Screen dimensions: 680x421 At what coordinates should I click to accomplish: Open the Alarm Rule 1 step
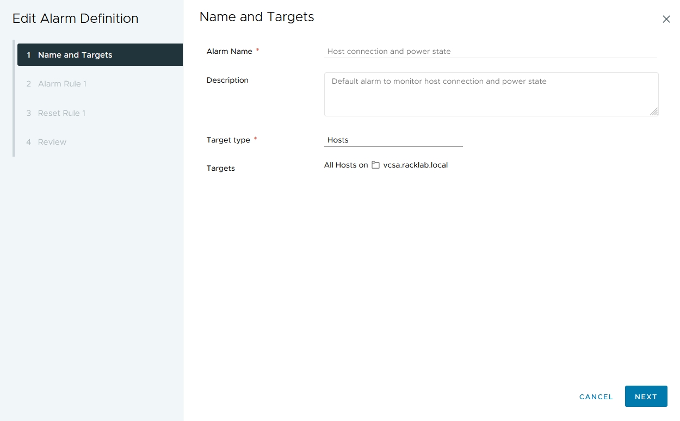click(x=61, y=84)
